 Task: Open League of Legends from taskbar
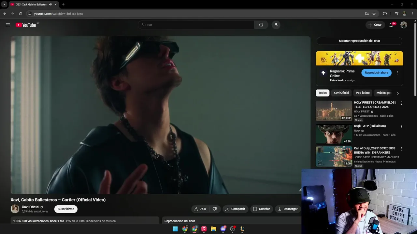tap(242, 229)
